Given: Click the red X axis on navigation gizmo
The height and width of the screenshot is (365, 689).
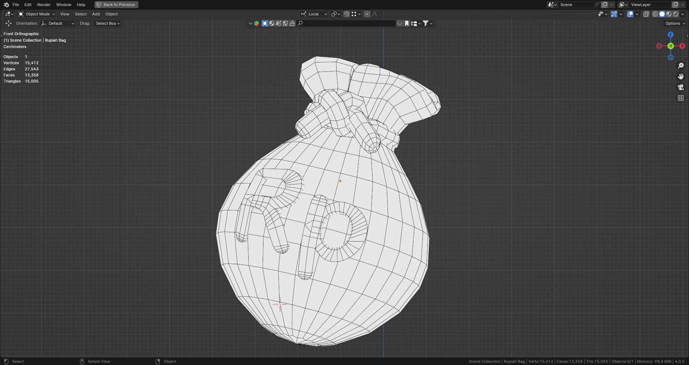Looking at the screenshot, I should pos(682,46).
